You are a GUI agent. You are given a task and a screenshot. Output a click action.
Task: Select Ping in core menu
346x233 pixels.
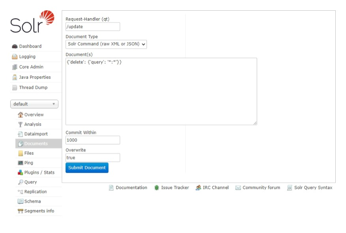point(29,163)
